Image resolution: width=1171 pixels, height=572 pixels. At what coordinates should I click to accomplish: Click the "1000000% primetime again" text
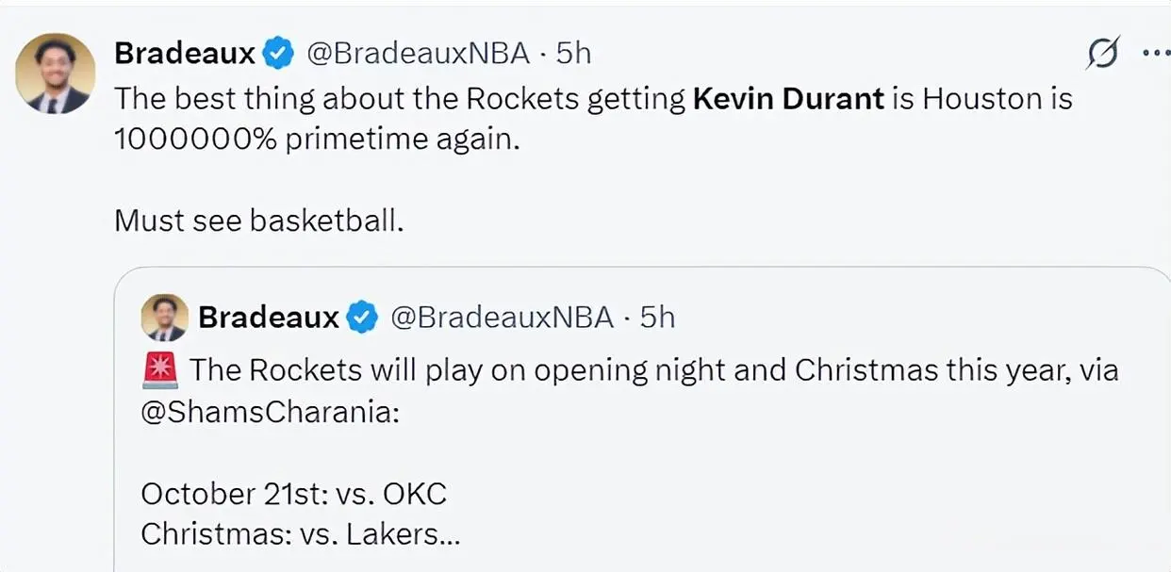317,139
